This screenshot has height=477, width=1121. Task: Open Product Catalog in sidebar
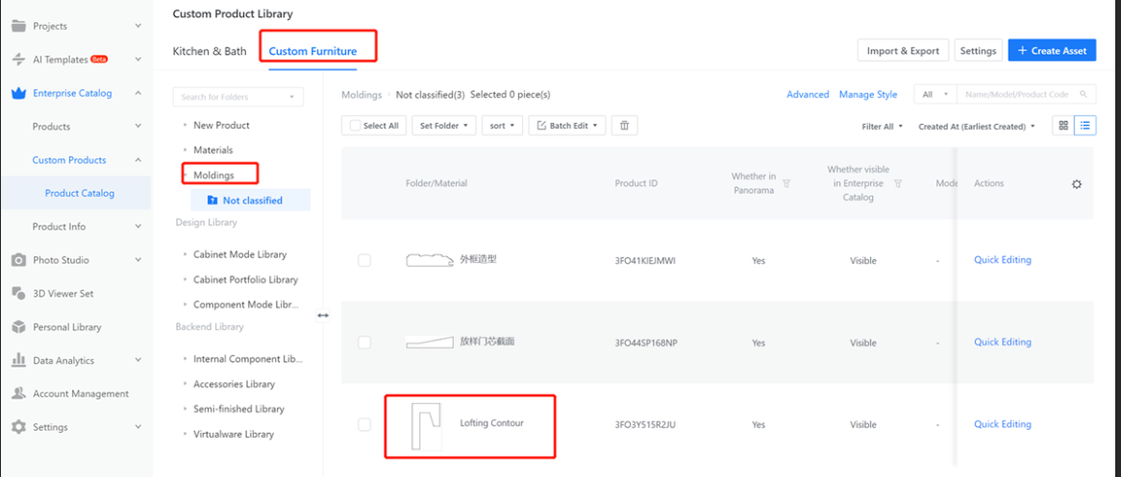[80, 193]
